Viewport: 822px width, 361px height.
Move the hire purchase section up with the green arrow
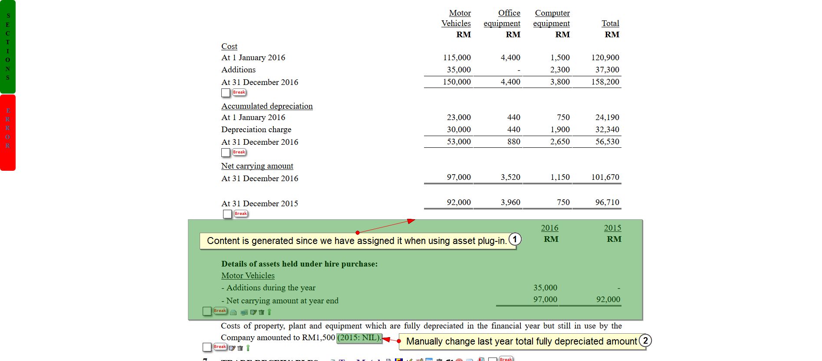269,312
